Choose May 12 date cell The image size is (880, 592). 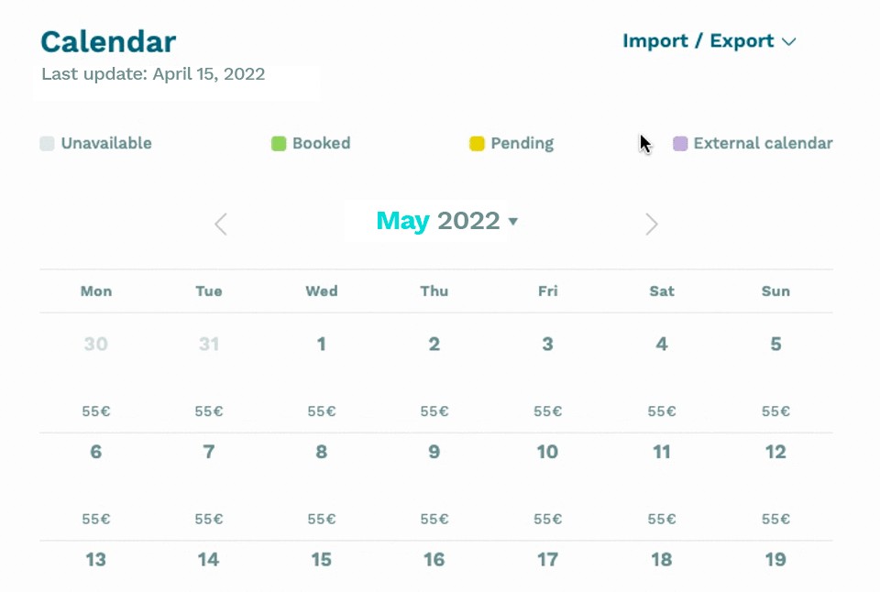click(x=775, y=452)
